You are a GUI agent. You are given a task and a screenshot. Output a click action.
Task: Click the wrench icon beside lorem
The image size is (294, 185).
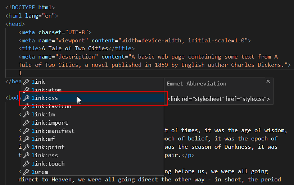click(26, 172)
